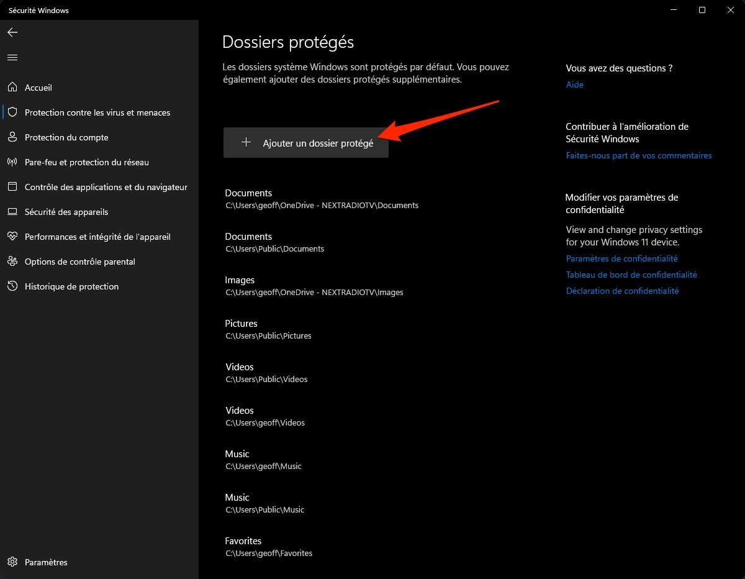Click the clock icon for protection history
Viewport: 745px width, 579px height.
(x=12, y=286)
